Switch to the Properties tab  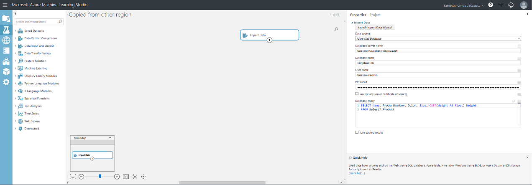pyautogui.click(x=358, y=15)
